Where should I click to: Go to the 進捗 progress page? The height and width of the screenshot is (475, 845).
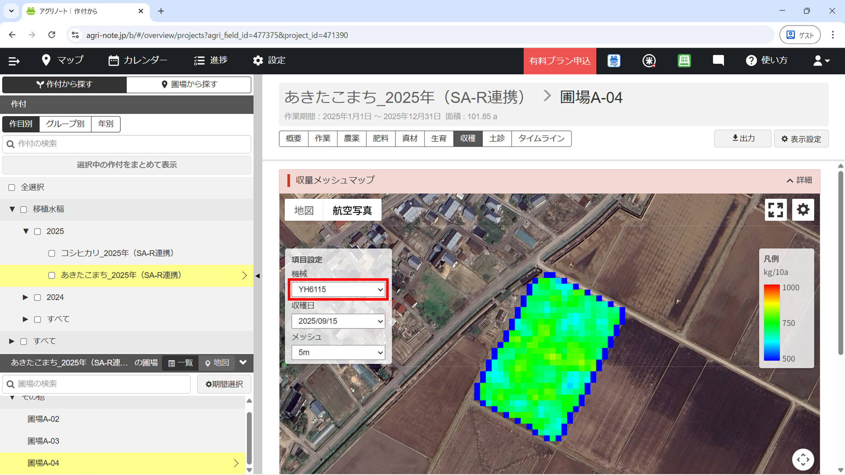211,60
